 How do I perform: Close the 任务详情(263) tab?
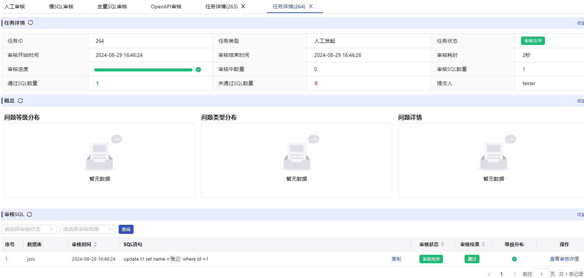tap(243, 7)
